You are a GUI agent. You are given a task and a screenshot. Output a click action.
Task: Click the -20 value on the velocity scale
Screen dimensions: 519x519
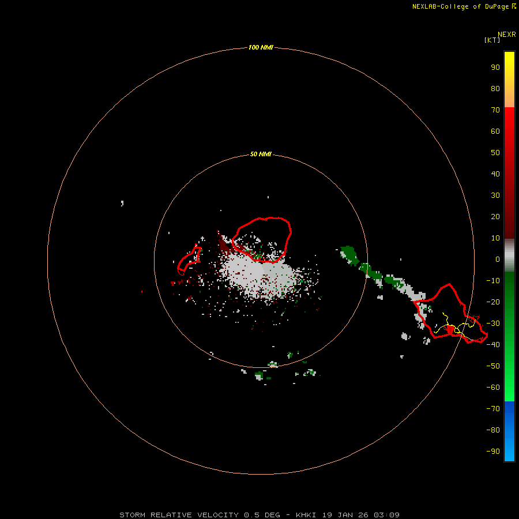493,302
